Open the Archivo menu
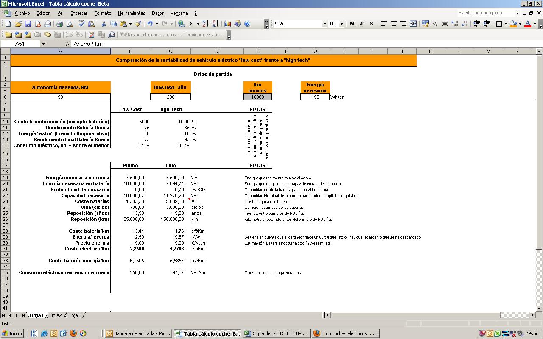 pos(22,13)
